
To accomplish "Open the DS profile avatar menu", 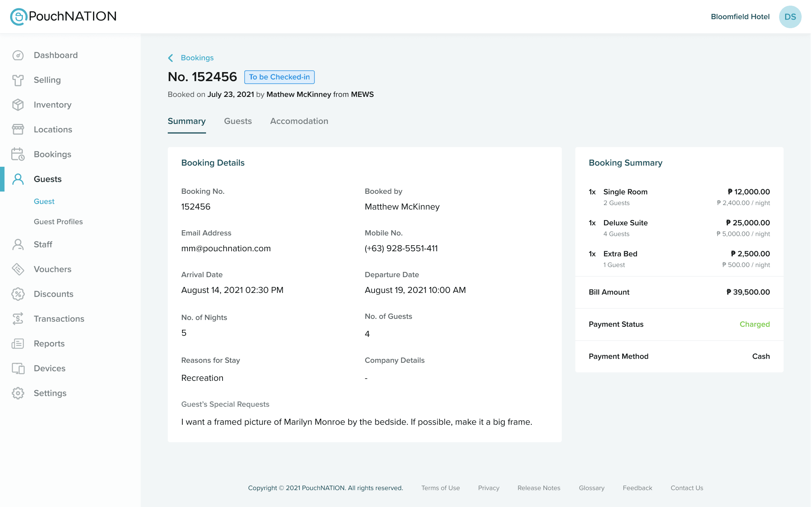I will (x=791, y=17).
